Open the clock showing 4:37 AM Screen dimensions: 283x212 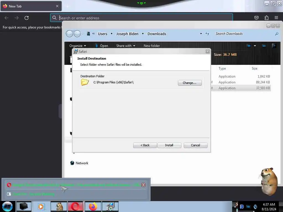269,206
